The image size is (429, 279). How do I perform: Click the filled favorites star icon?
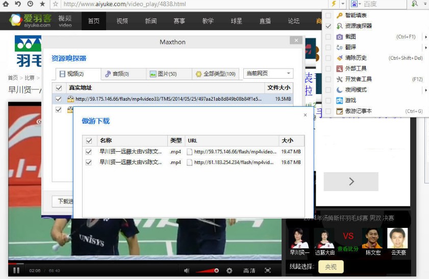42,4
